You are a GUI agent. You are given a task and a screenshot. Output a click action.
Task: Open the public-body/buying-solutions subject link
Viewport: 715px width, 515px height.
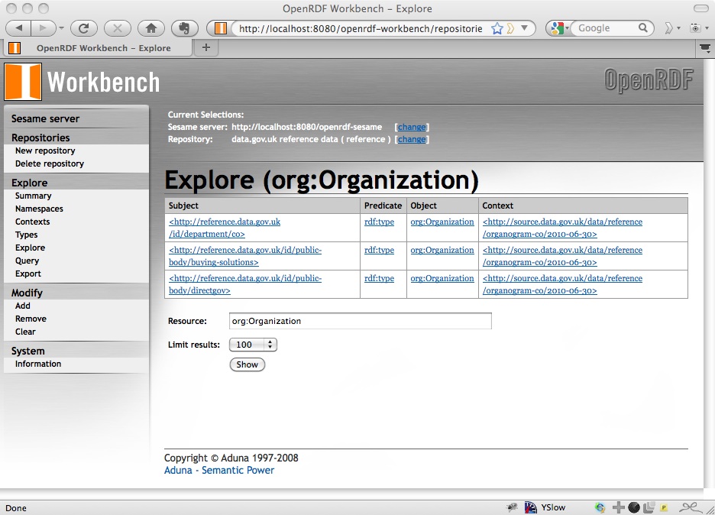click(x=245, y=256)
